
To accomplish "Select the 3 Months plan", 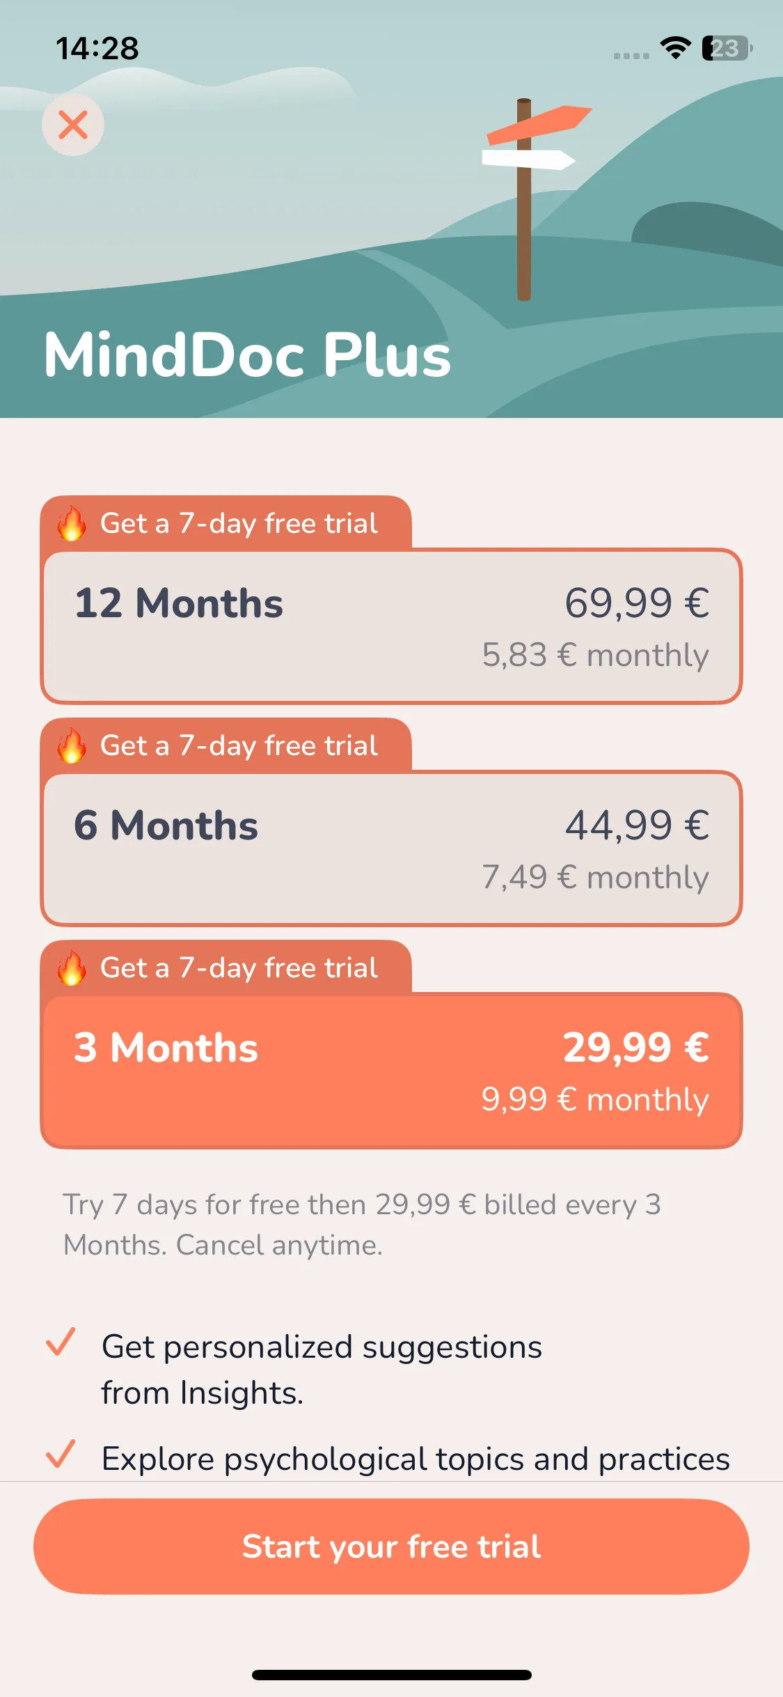I will 392,1071.
